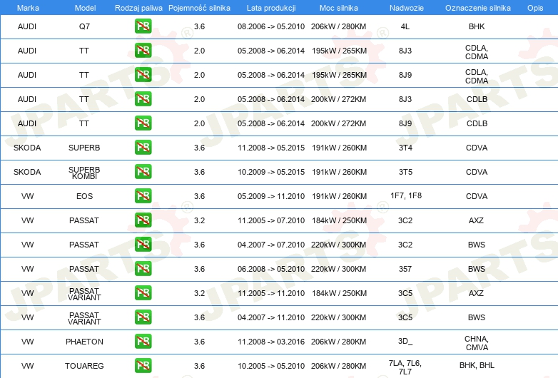This screenshot has width=558, height=378.
Task: Select the date range 10.2009 -> 05.2015
Action: 271,172
